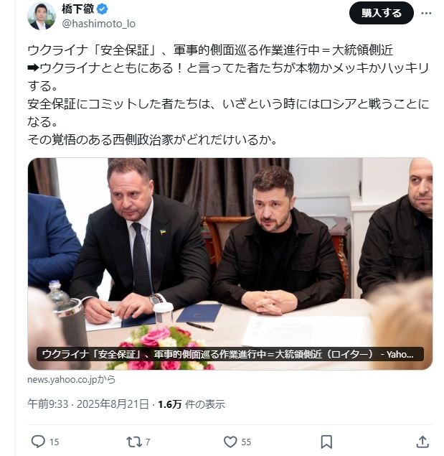Click the repost count 7
The height and width of the screenshot is (456, 444).
tap(148, 442)
